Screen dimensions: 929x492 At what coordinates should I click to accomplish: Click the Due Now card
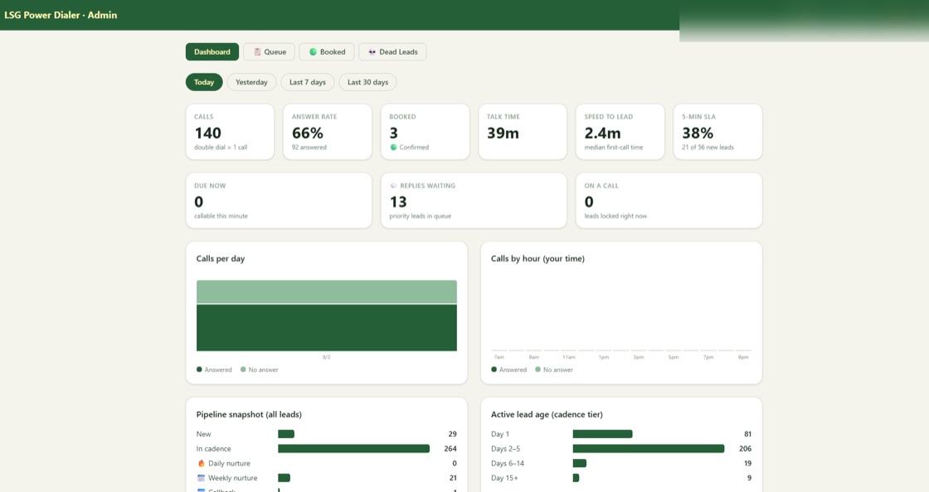pos(279,200)
